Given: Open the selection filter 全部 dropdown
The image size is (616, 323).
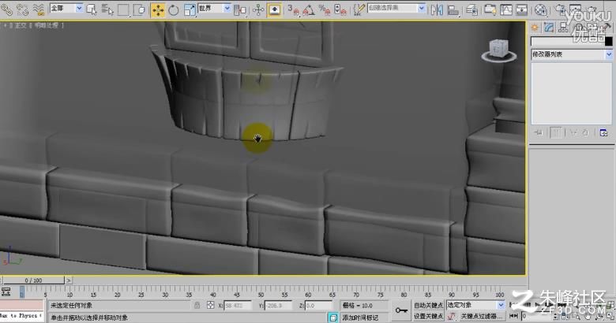Looking at the screenshot, I should coord(66,8).
